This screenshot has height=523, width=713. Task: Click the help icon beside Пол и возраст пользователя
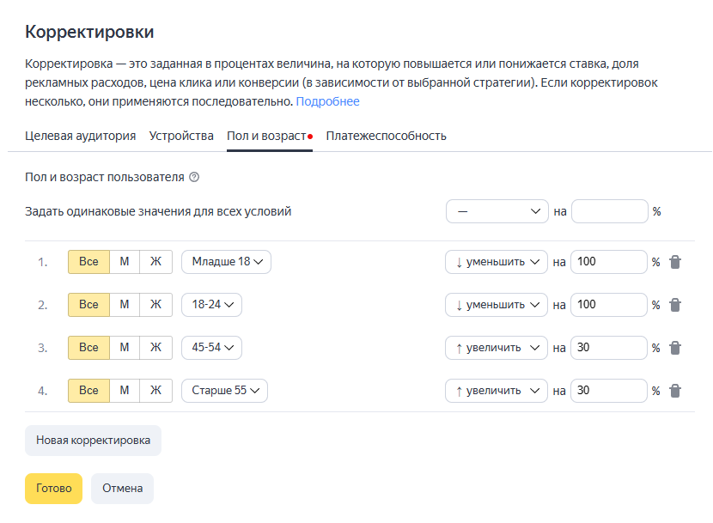pyautogui.click(x=194, y=178)
